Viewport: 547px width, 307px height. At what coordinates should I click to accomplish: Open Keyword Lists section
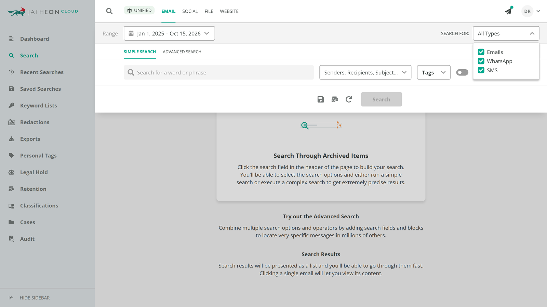(x=38, y=106)
